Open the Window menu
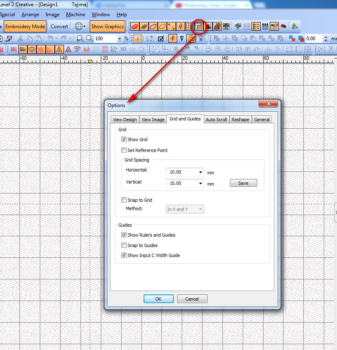337x350 pixels. [x=101, y=15]
